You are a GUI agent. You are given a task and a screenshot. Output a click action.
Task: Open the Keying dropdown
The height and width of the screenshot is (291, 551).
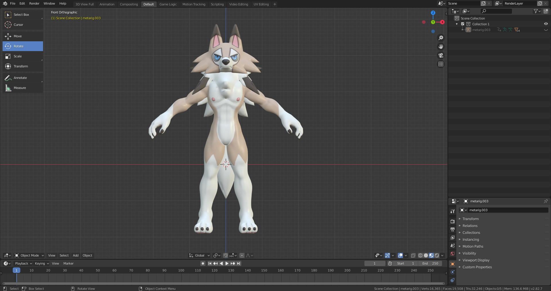tap(42, 263)
